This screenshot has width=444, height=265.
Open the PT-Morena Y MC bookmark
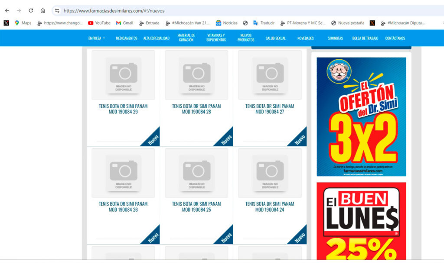(x=303, y=23)
